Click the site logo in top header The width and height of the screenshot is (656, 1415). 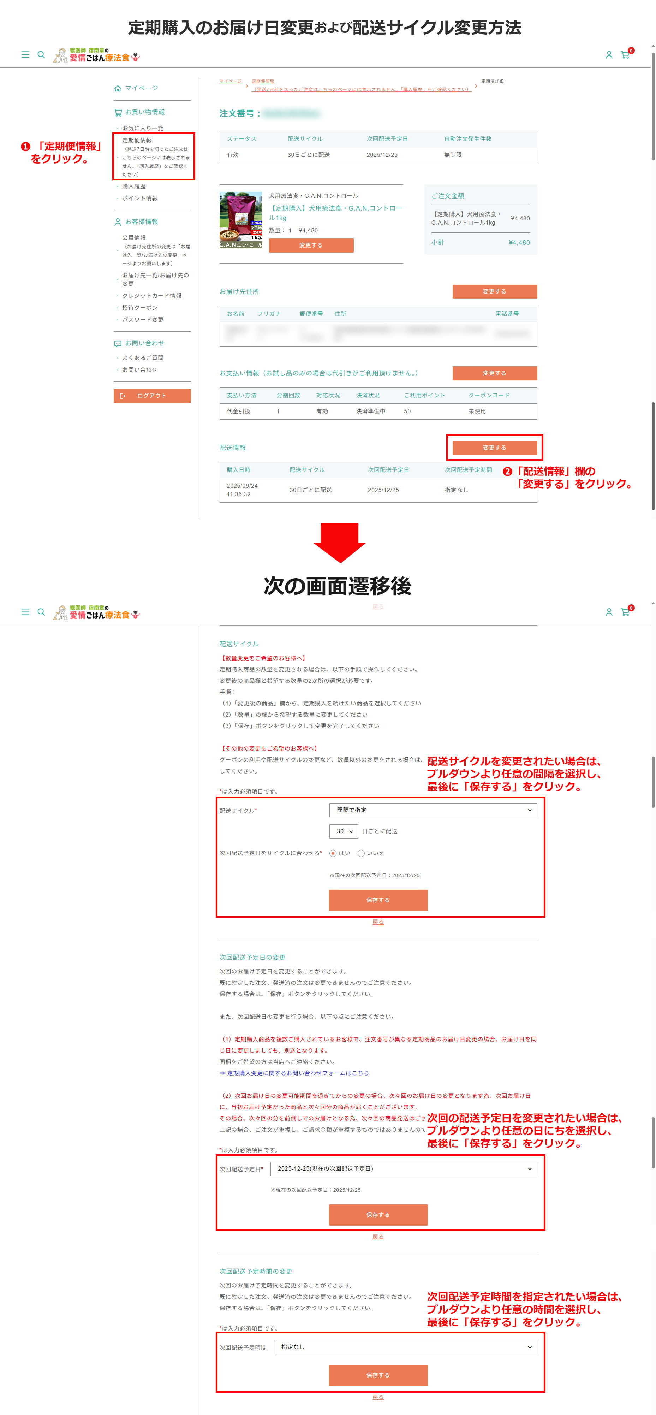point(97,55)
